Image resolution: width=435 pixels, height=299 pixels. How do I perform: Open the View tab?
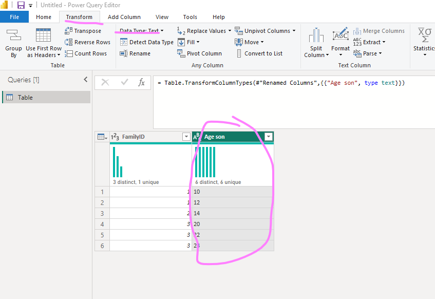(x=162, y=17)
